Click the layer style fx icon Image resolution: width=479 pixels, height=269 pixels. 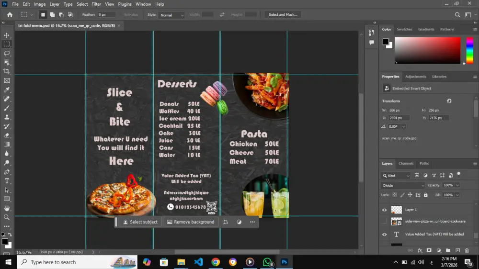[420, 250]
